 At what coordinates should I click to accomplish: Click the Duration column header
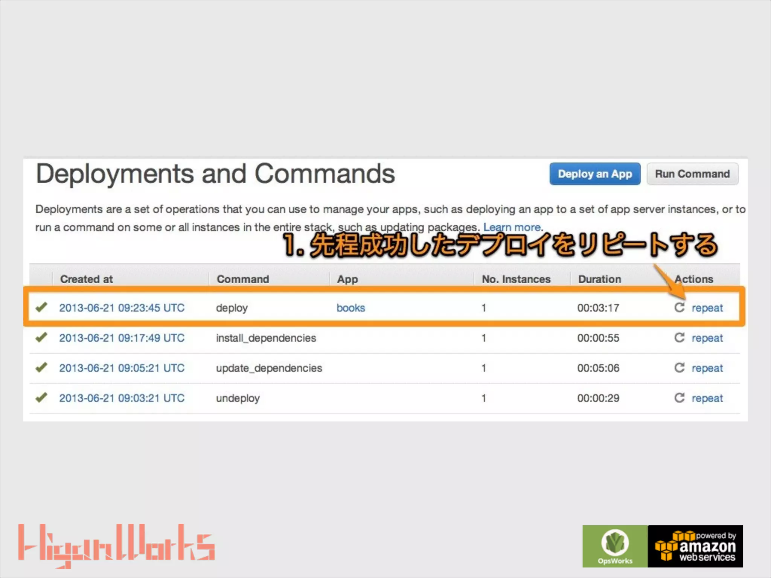coord(599,279)
